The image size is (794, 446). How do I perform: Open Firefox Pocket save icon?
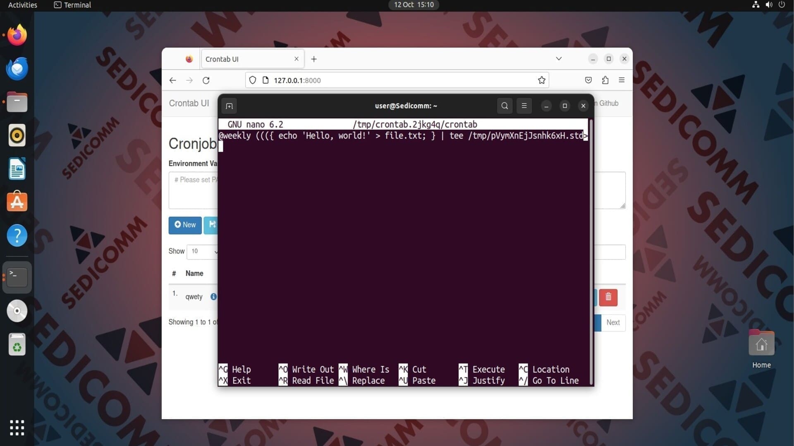point(588,80)
